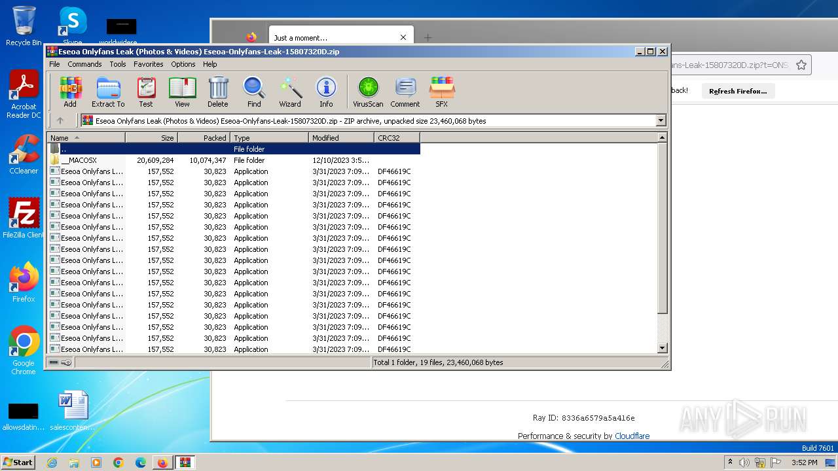
Task: Run VirusScan on the archive
Action: (x=368, y=92)
